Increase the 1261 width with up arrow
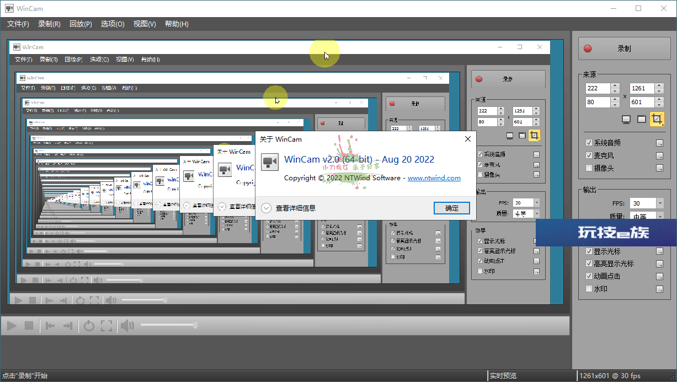The image size is (677, 382). click(x=659, y=86)
